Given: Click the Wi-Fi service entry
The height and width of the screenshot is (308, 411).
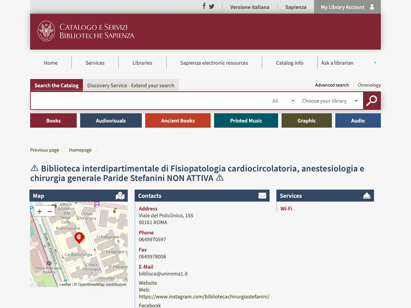Looking at the screenshot, I should pos(286,208).
